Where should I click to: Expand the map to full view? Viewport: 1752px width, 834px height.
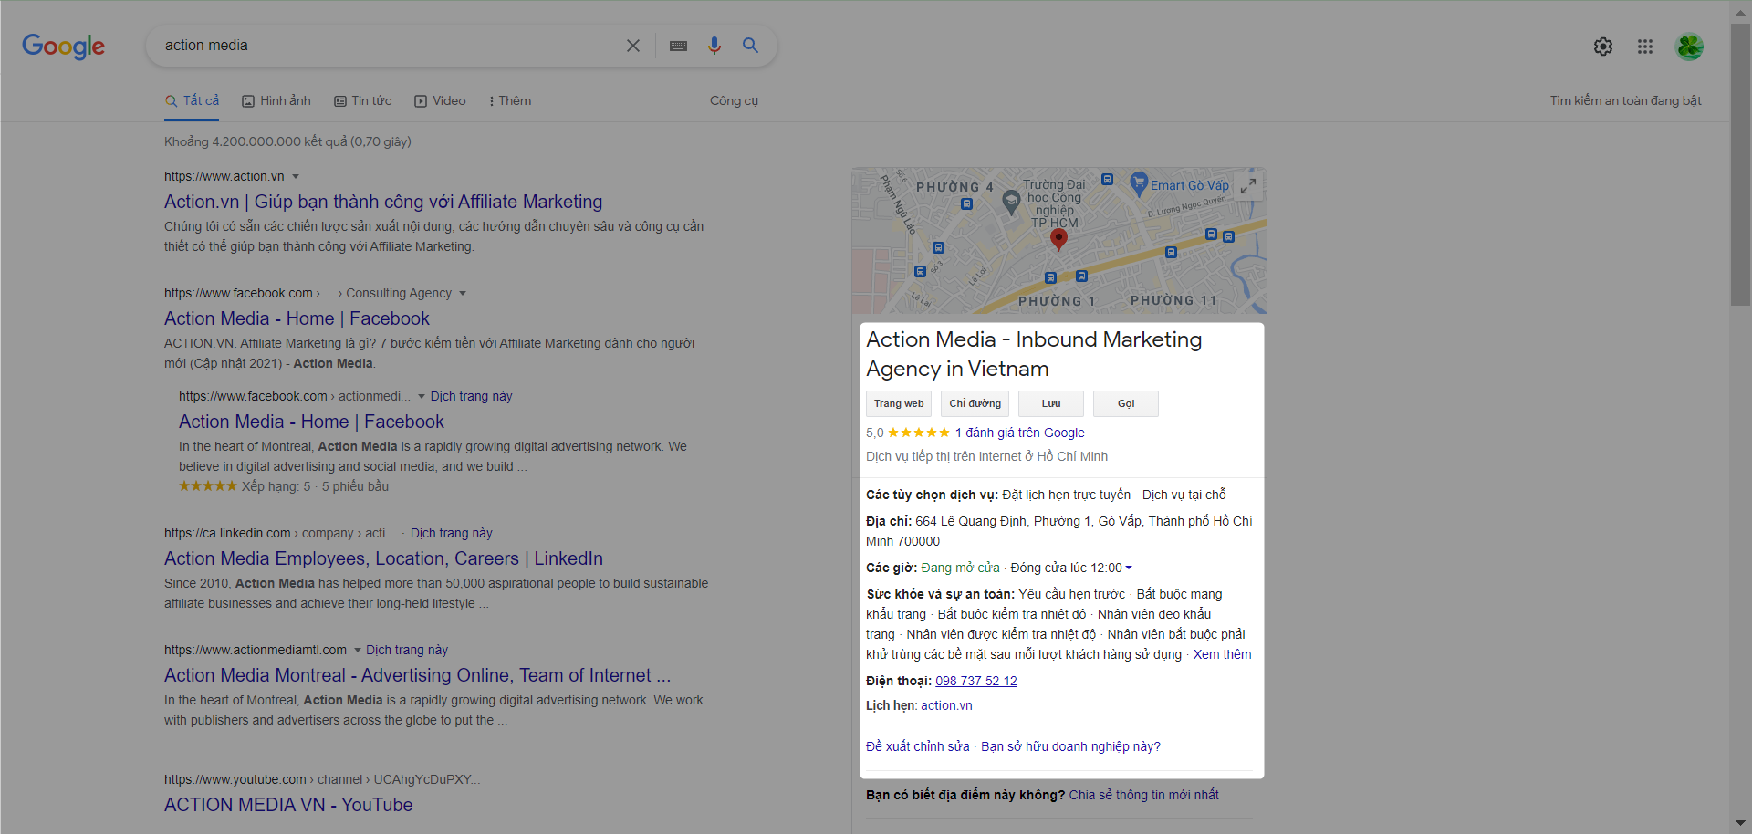(x=1248, y=185)
